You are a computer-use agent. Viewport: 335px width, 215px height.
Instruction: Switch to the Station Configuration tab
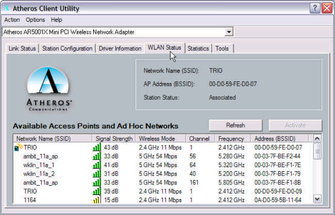click(67, 48)
